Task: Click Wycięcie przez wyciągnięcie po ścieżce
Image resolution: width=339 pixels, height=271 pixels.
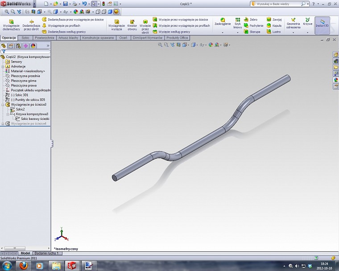Action: [180, 20]
